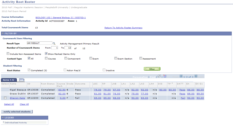Click student ID SR12200
The image size is (233, 126).
click(33, 98)
